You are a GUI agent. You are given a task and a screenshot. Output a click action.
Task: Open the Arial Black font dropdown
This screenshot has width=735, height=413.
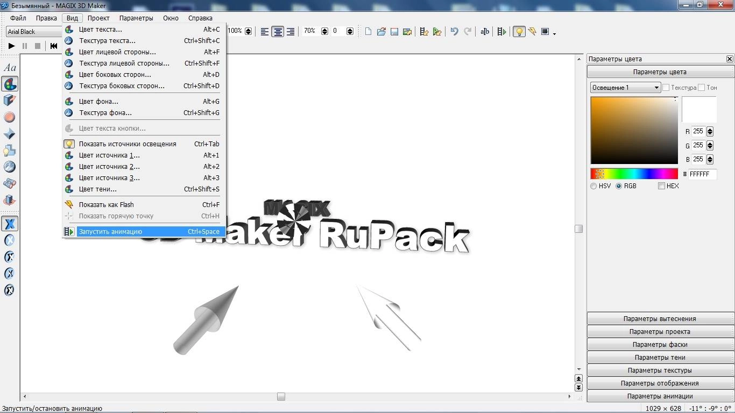[x=34, y=32]
